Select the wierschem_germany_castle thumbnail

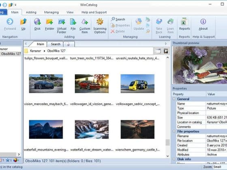point(137,129)
